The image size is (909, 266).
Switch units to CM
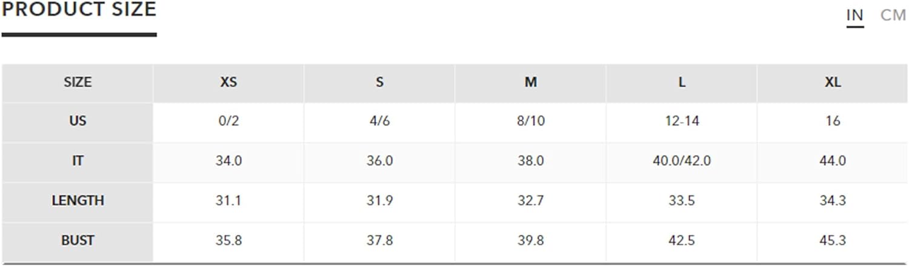click(x=893, y=15)
